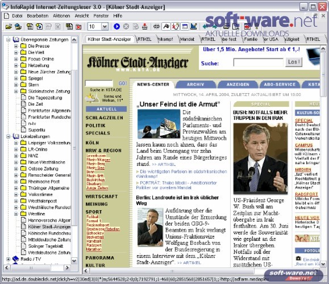The width and height of the screenshot is (329, 284).
Task: Toggle the red star hand toolbar button
Action: click(176, 27)
